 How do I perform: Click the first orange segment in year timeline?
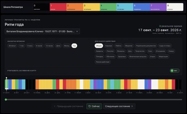pos(37,84)
